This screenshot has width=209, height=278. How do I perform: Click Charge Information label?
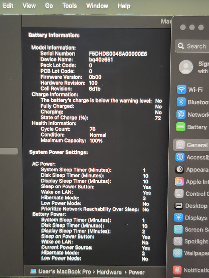pyautogui.click(x=55, y=95)
